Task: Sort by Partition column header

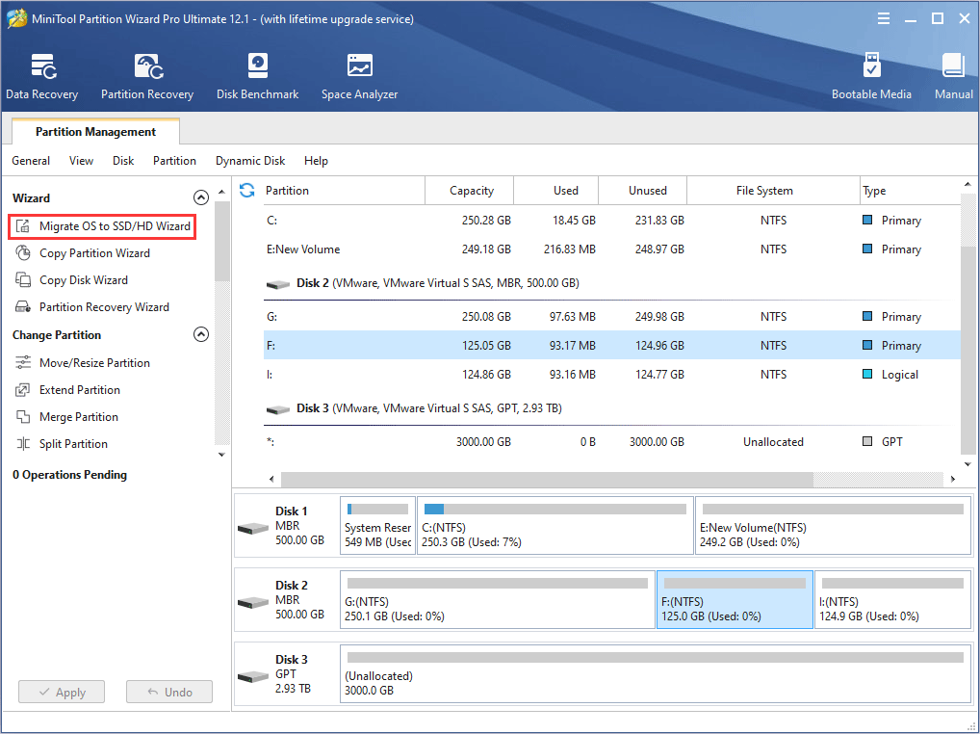Action: click(343, 190)
